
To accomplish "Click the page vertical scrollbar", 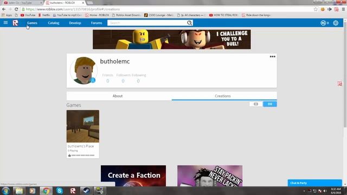I will (x=345, y=75).
